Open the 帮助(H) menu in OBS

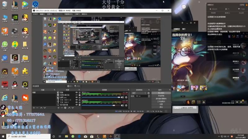click(x=84, y=14)
